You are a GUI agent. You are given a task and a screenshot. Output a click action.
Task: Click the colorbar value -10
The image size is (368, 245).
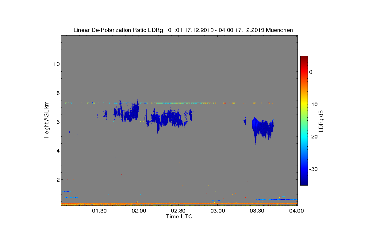(x=313, y=104)
